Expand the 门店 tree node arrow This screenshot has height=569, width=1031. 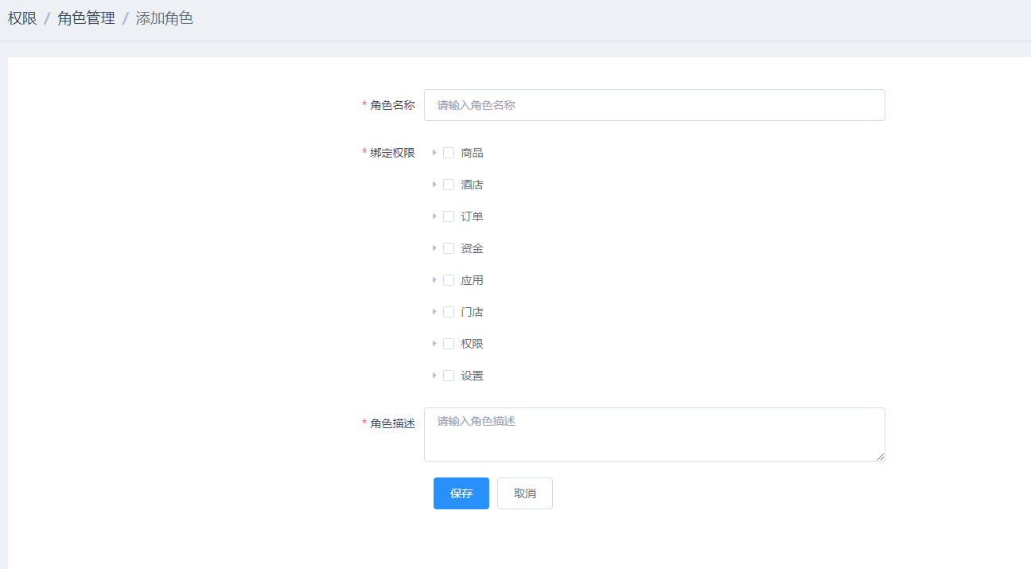[434, 312]
